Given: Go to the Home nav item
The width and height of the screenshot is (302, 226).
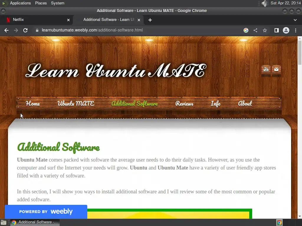Looking at the screenshot, I should tap(33, 104).
